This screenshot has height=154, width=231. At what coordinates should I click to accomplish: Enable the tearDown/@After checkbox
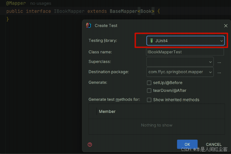(x=149, y=90)
